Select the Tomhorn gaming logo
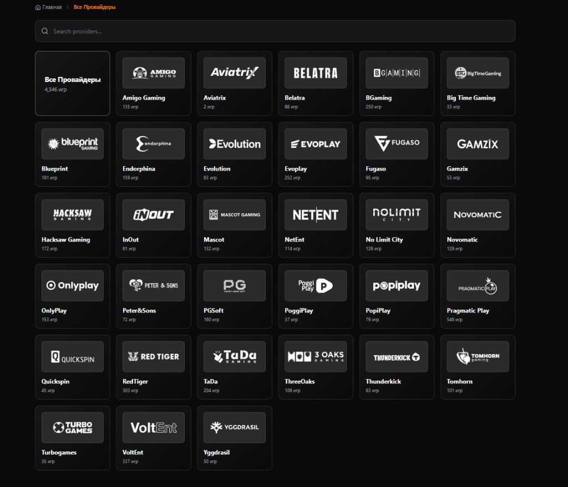The width and height of the screenshot is (568, 487). pyautogui.click(x=478, y=356)
